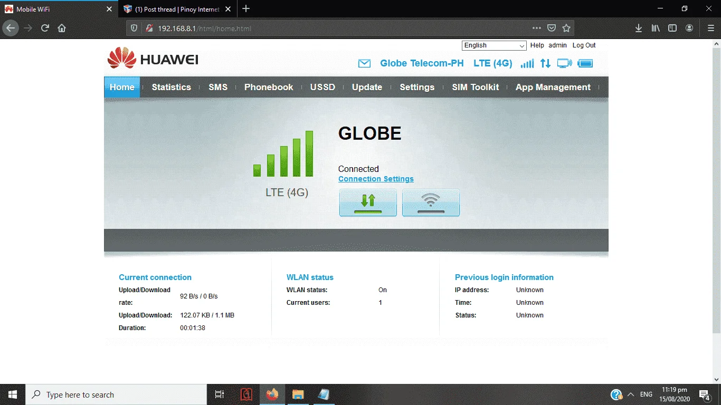Screen dimensions: 721x405
Task: Click the ENG input language indicator
Action: (646, 394)
